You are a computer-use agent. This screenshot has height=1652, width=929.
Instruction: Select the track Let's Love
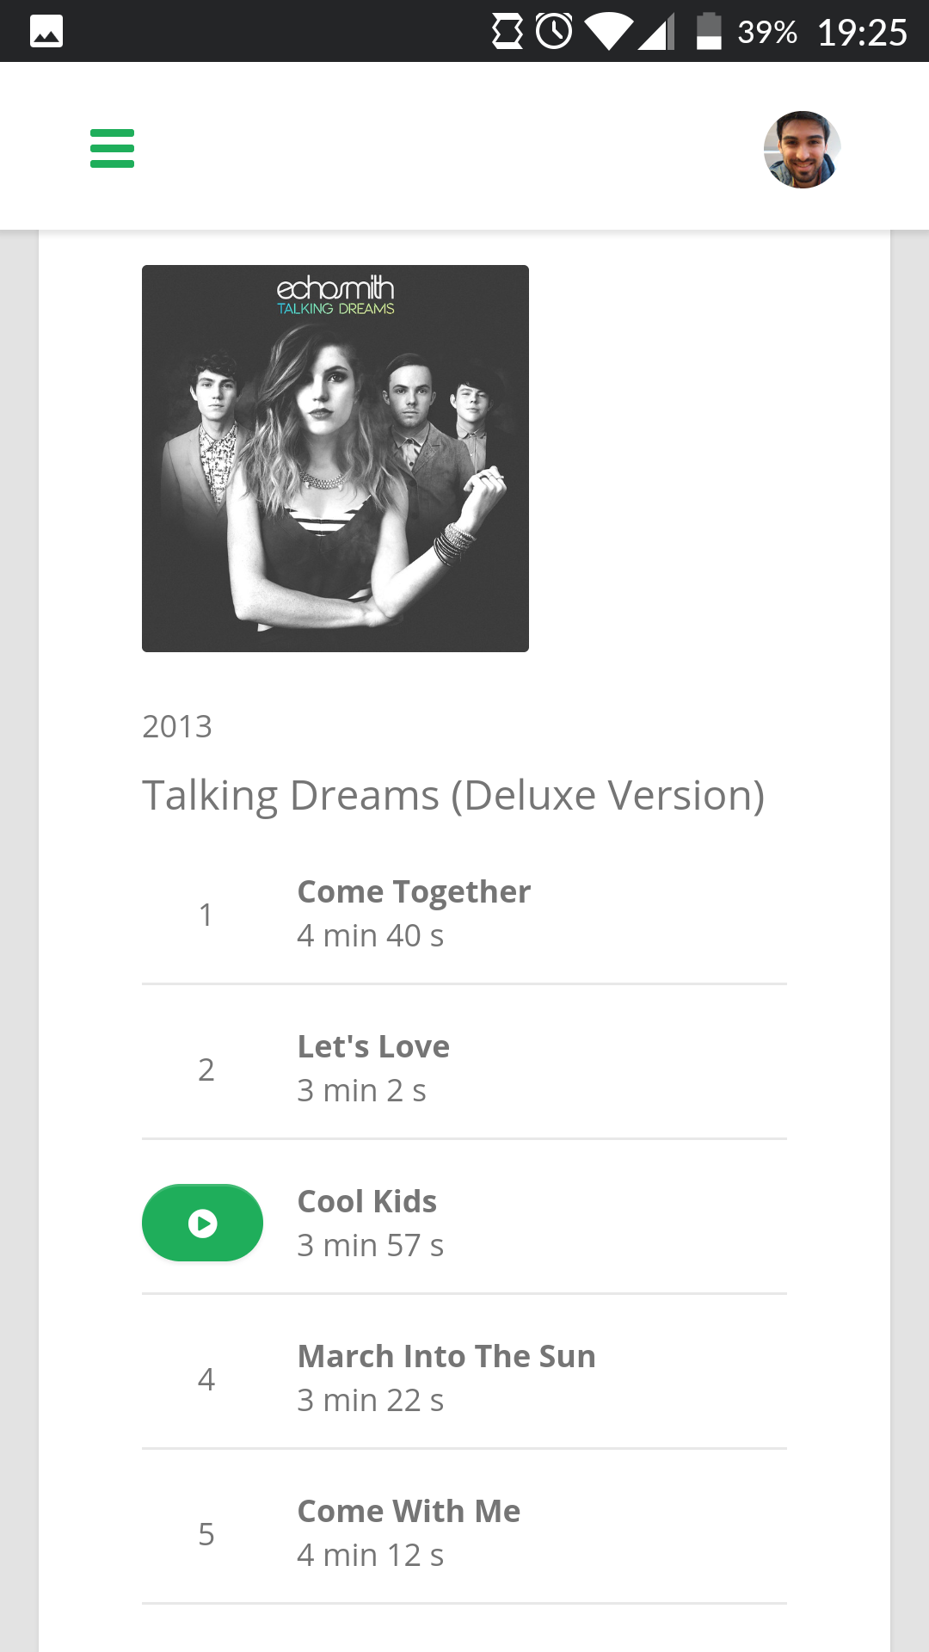click(373, 1047)
